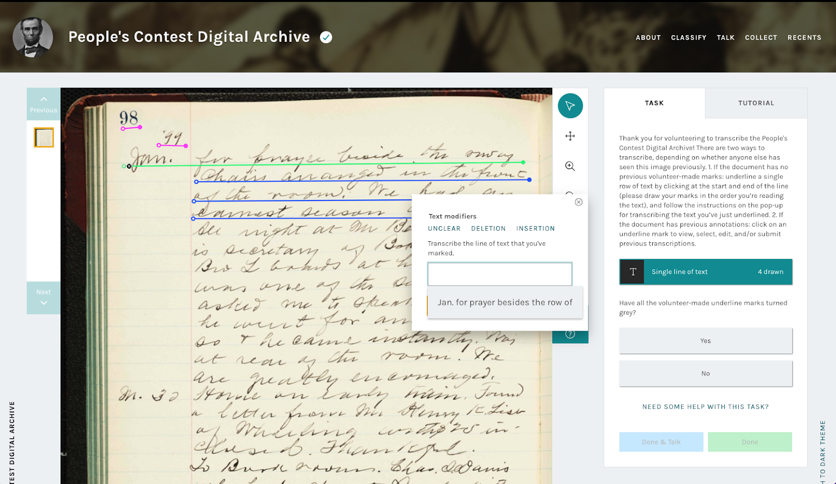
Task: Go to the Previous subject page
Action: point(43,104)
